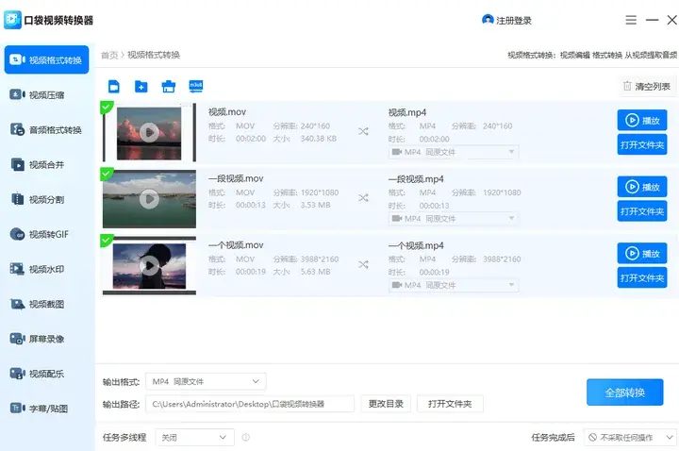The height and width of the screenshot is (451, 679).
Task: Open the 输出格式 dropdown
Action: (207, 381)
